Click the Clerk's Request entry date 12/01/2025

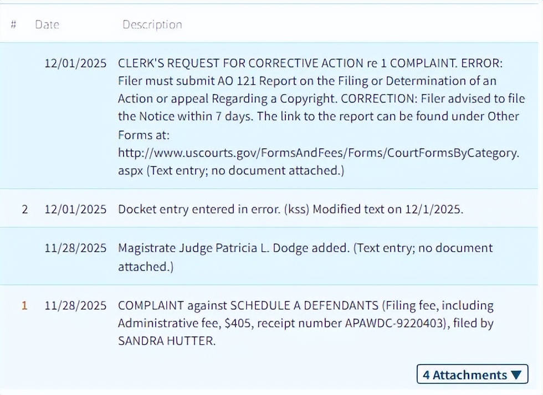(x=75, y=63)
